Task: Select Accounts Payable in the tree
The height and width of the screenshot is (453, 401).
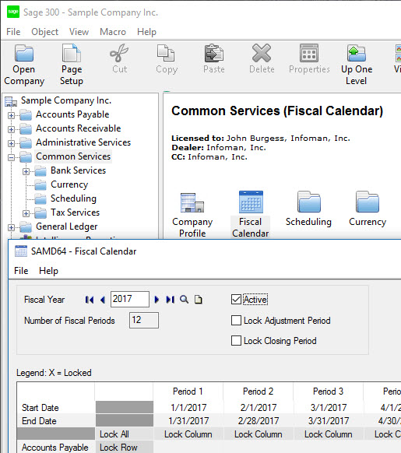Action: [72, 114]
